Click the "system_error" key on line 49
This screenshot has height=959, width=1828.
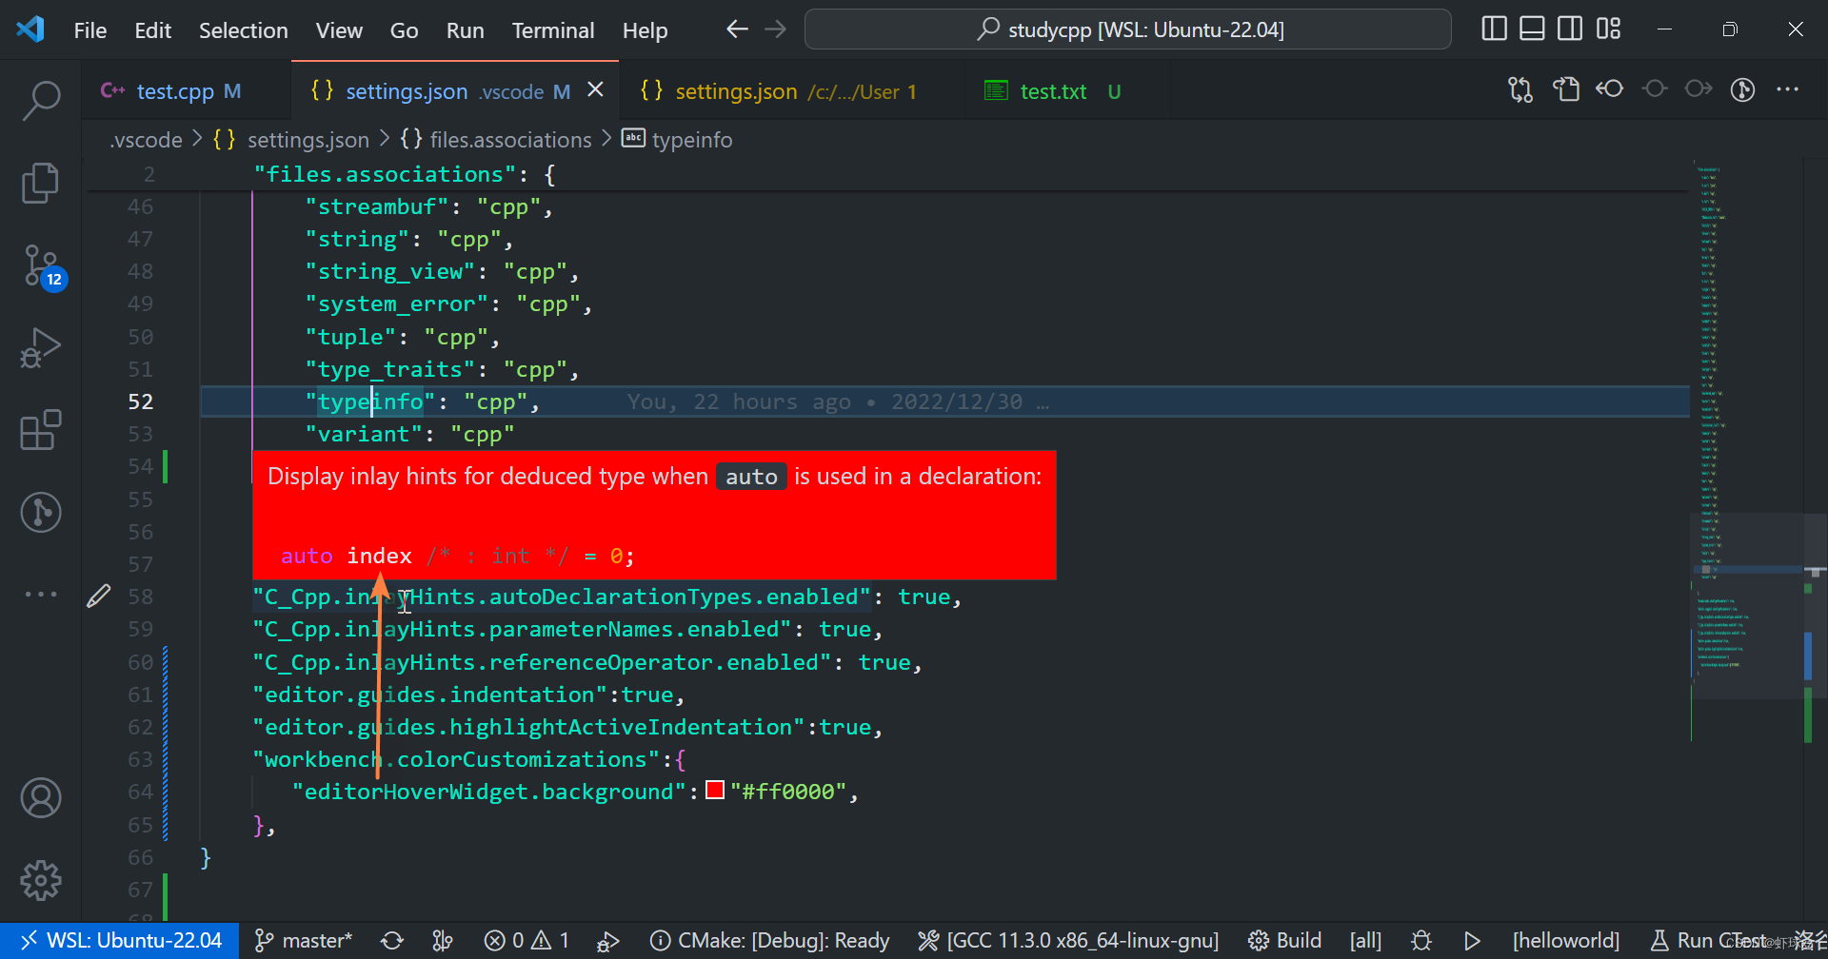click(x=396, y=303)
